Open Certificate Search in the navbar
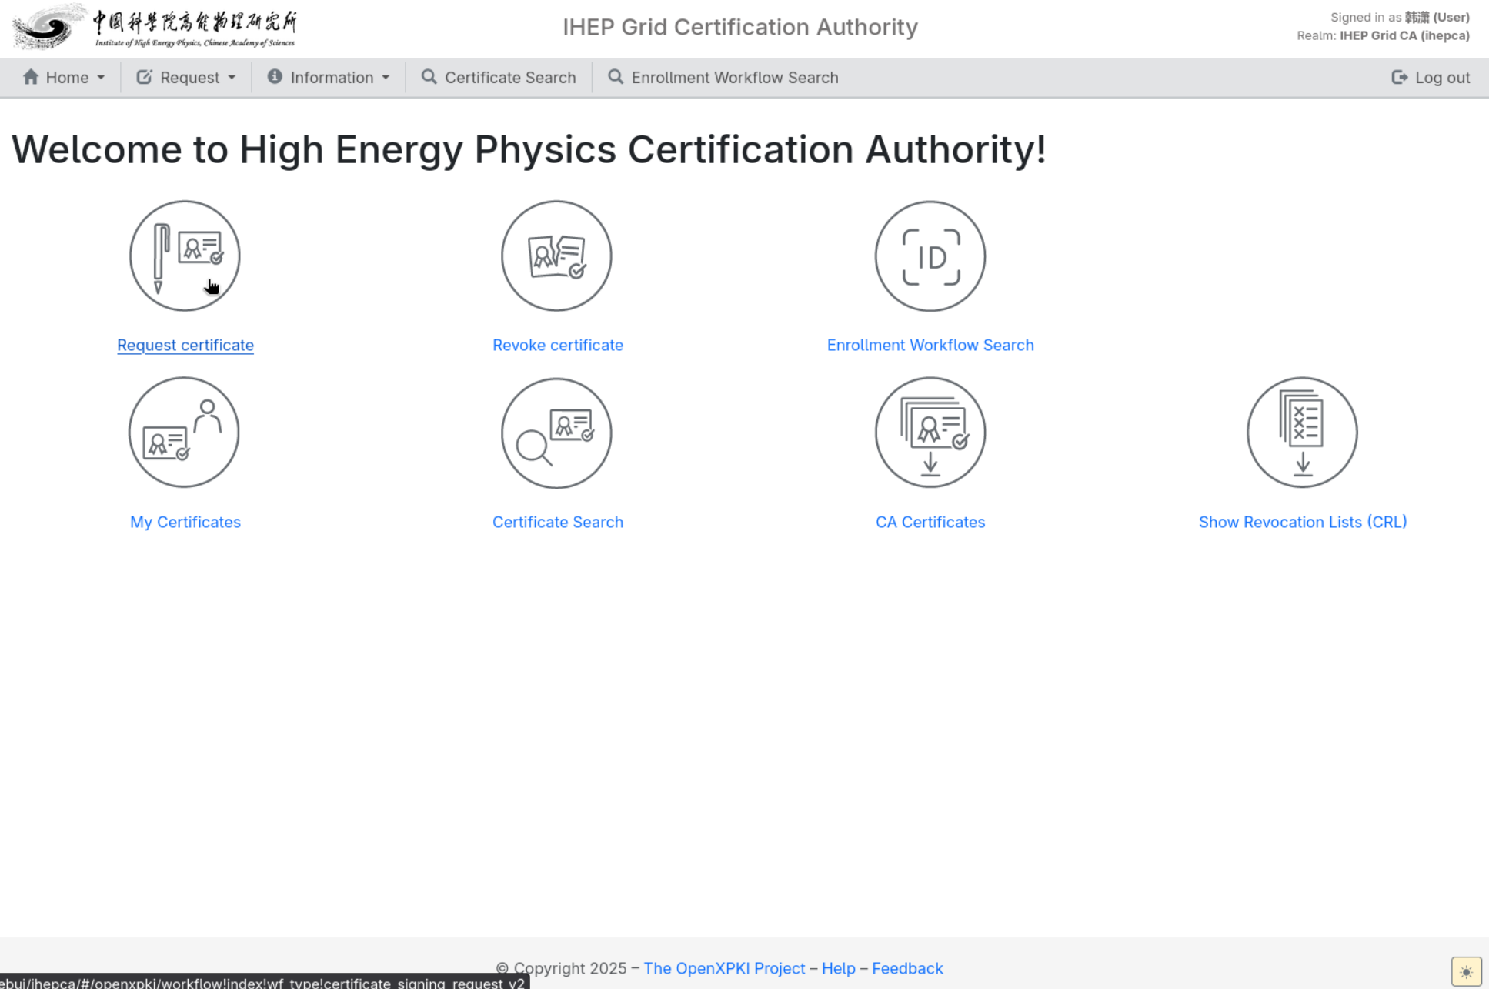Viewport: 1489px width, 989px height. (499, 78)
